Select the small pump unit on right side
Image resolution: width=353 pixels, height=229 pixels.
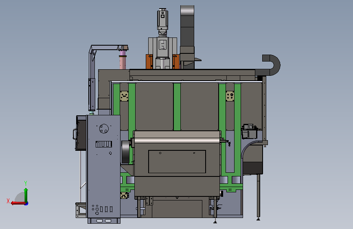tap(249, 131)
